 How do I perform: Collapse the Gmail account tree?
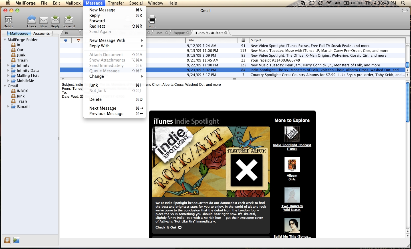[5, 86]
